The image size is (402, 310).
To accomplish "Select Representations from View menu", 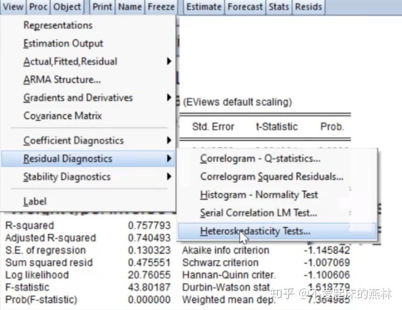I will pos(58,25).
